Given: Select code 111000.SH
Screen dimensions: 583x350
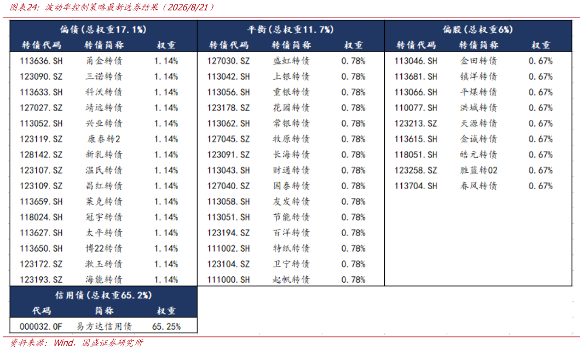Looking at the screenshot, I should (x=229, y=279).
